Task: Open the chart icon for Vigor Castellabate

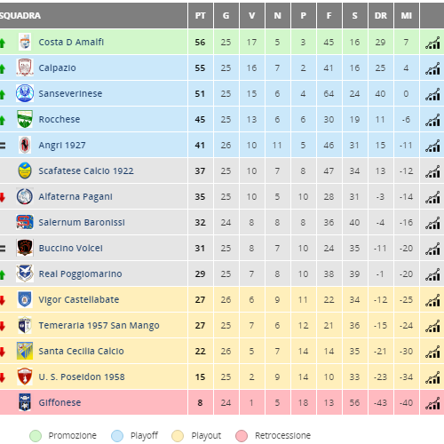Action: (432, 300)
